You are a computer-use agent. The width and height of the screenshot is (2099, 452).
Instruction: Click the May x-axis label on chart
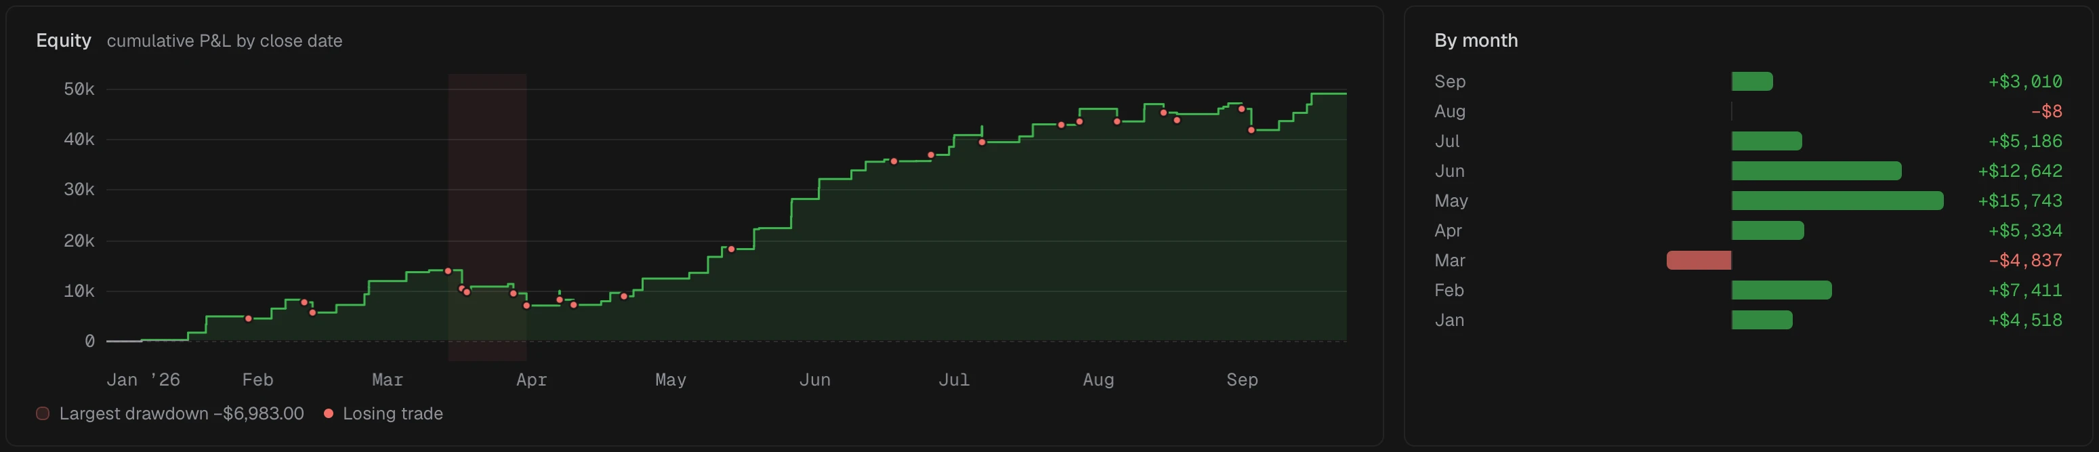click(x=671, y=380)
